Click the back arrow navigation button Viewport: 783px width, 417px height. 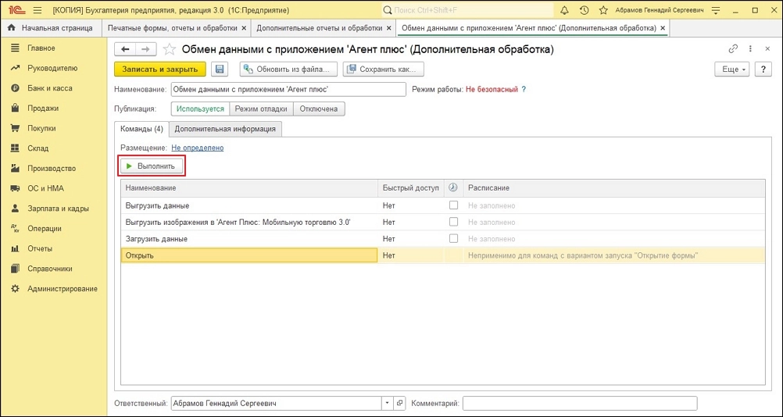125,49
